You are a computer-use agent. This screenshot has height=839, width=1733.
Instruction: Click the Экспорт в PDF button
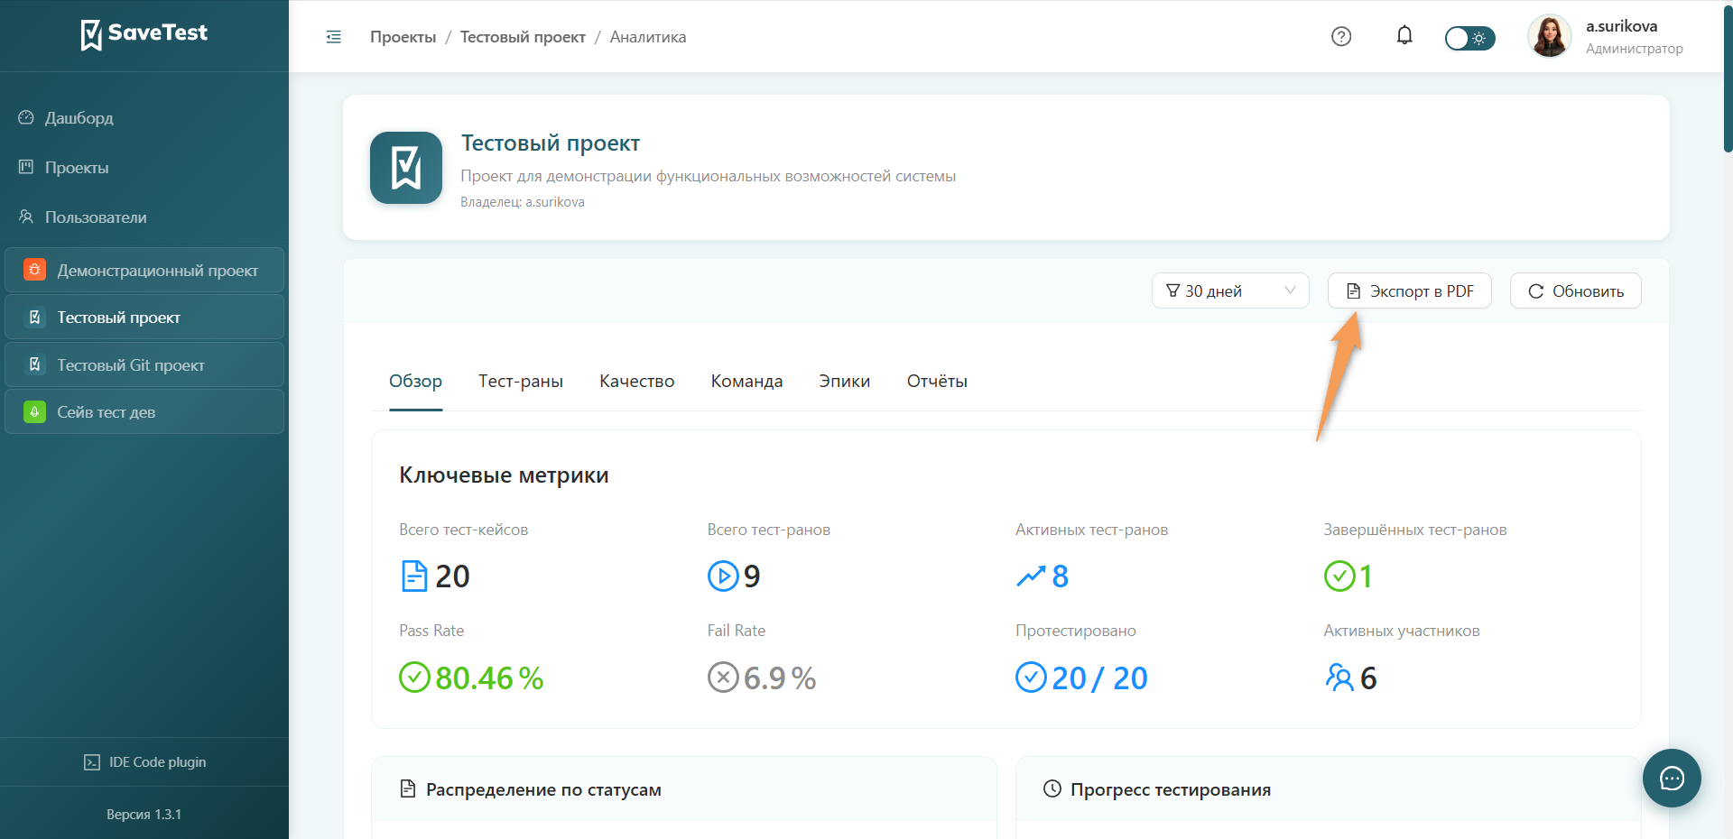[x=1410, y=290]
